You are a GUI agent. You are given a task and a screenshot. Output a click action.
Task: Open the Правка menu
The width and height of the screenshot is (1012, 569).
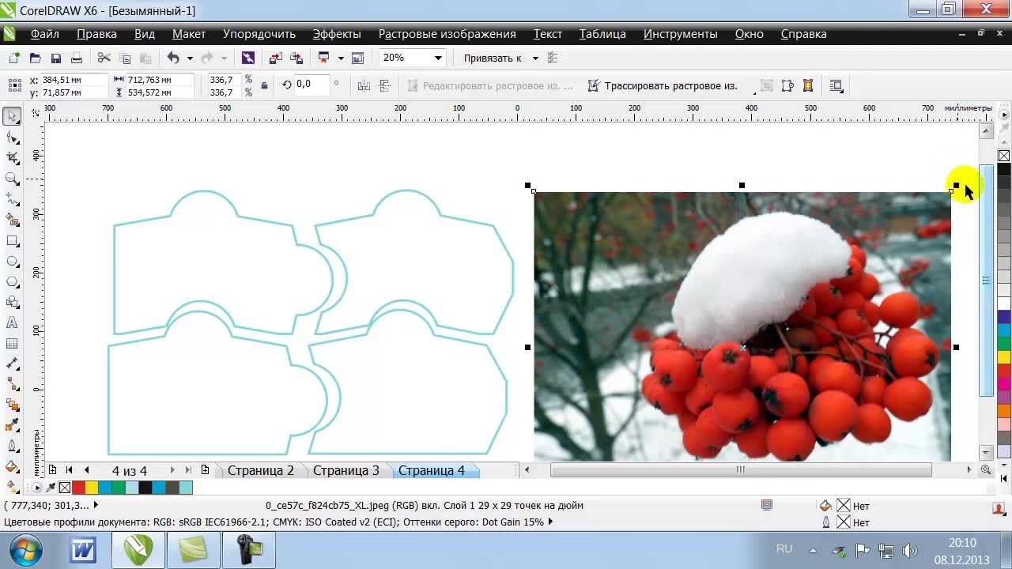(x=96, y=34)
